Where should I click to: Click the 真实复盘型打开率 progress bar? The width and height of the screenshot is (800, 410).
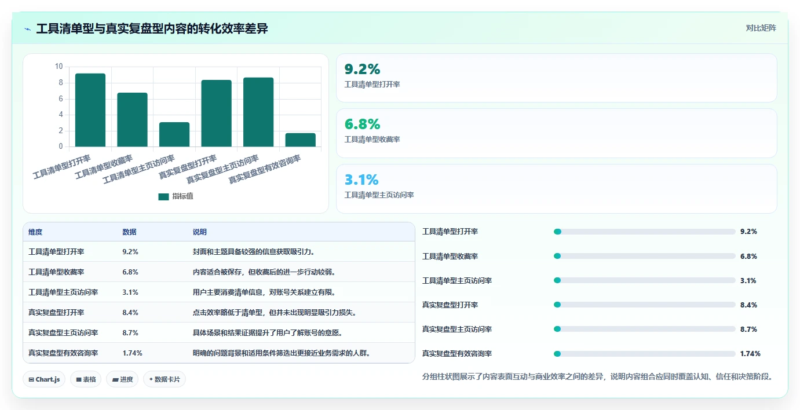[645, 305]
